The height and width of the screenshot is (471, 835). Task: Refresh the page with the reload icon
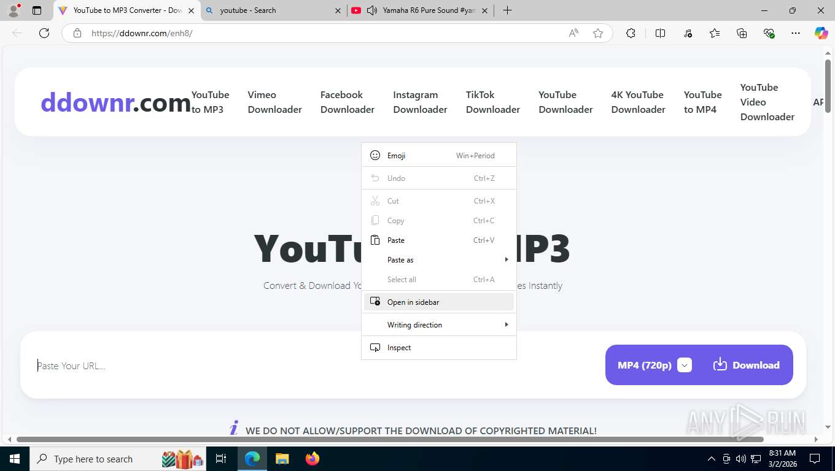[x=44, y=33]
